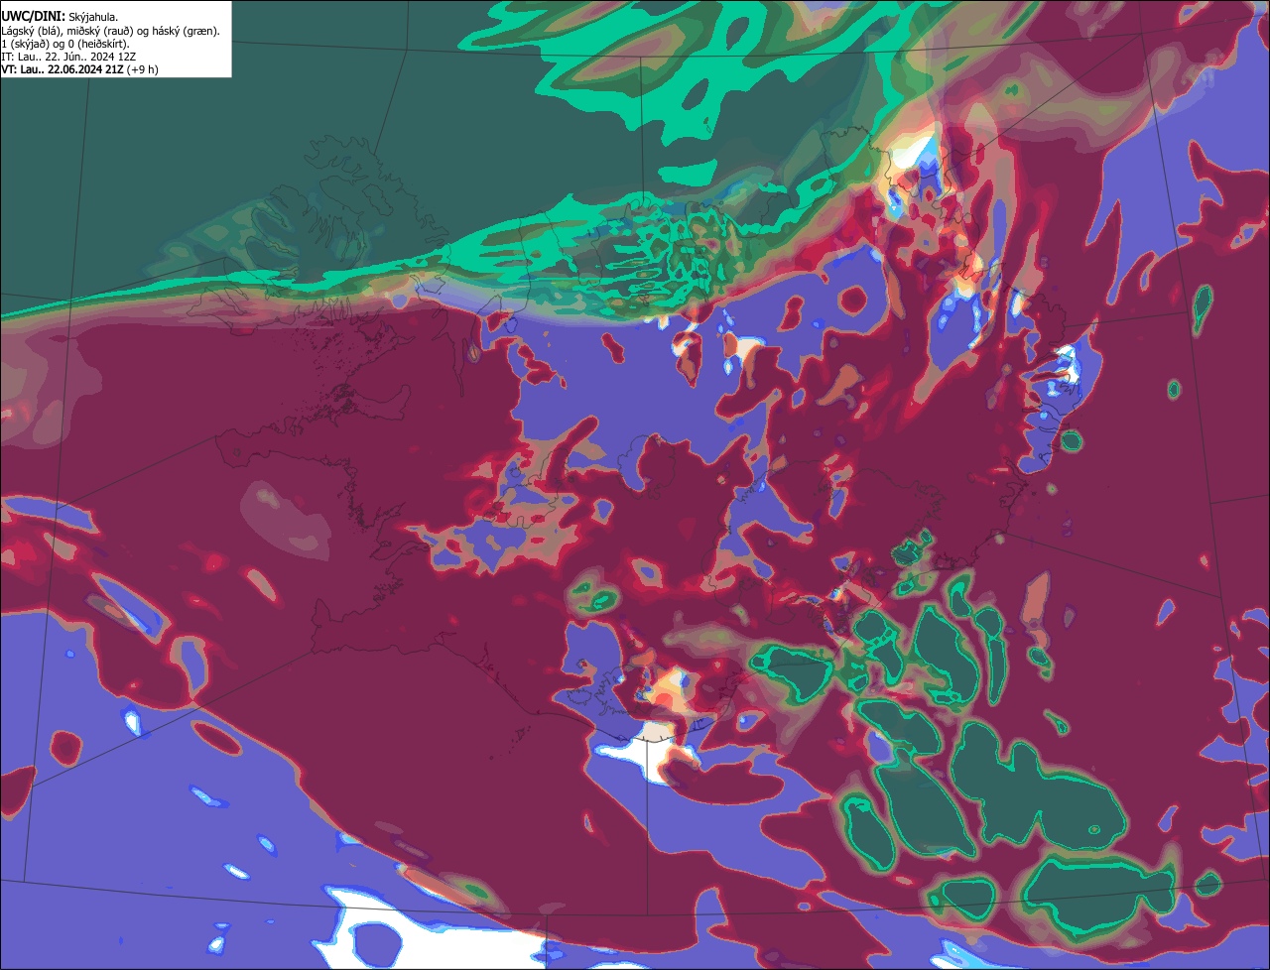Screen dimensions: 1270x970
Task: Click the "VT: Lau.. 22.06.2024 21Z (+9 h)" line
Action: click(x=79, y=69)
